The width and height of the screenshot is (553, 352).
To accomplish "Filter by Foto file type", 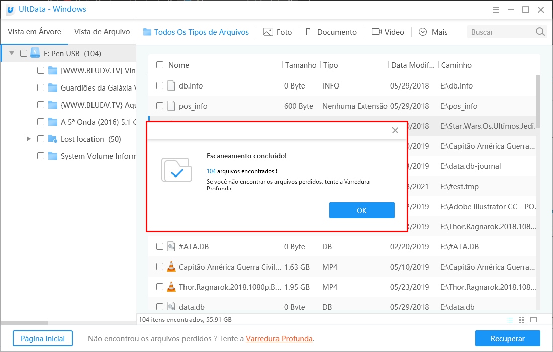I will coord(278,32).
